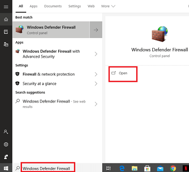Expand the arrow beside the Best match Windows Defender Firewall
The width and height of the screenshot is (189, 172).
coord(96,30)
